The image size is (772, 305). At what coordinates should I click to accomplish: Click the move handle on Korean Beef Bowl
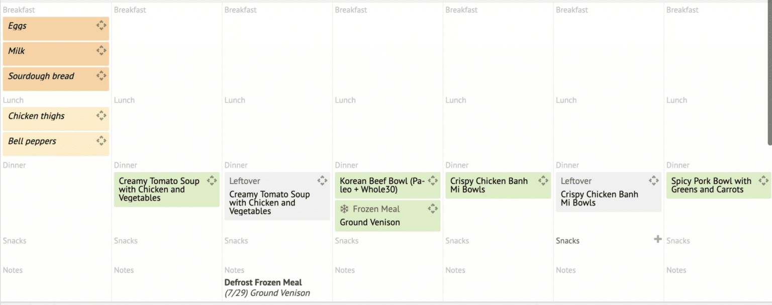433,180
